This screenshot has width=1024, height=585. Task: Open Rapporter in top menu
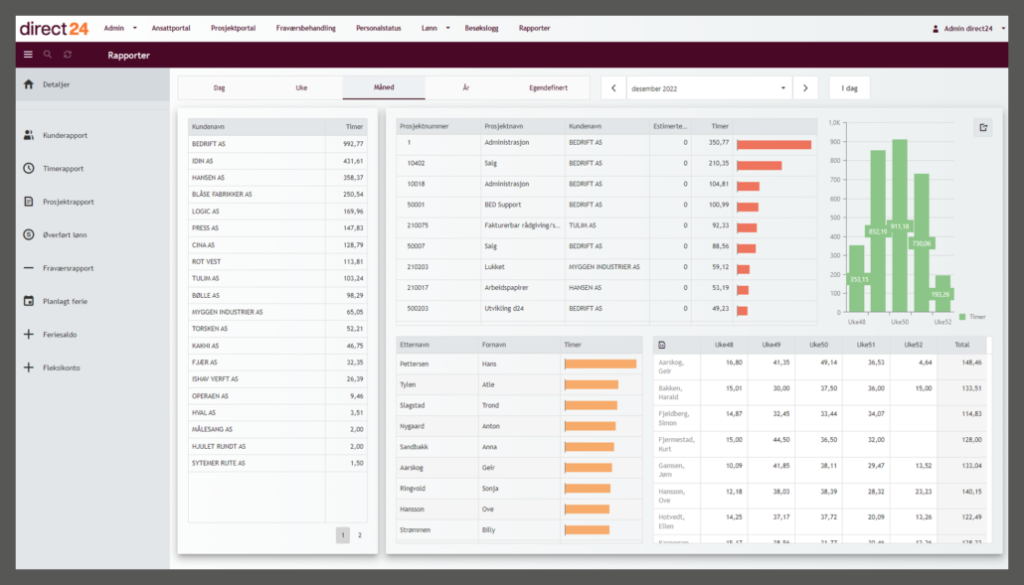tap(534, 28)
